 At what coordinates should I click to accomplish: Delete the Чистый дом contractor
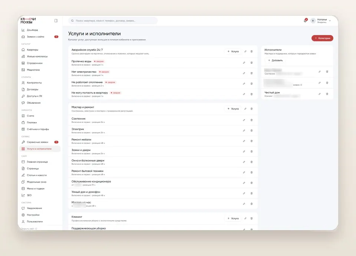[x=327, y=94]
